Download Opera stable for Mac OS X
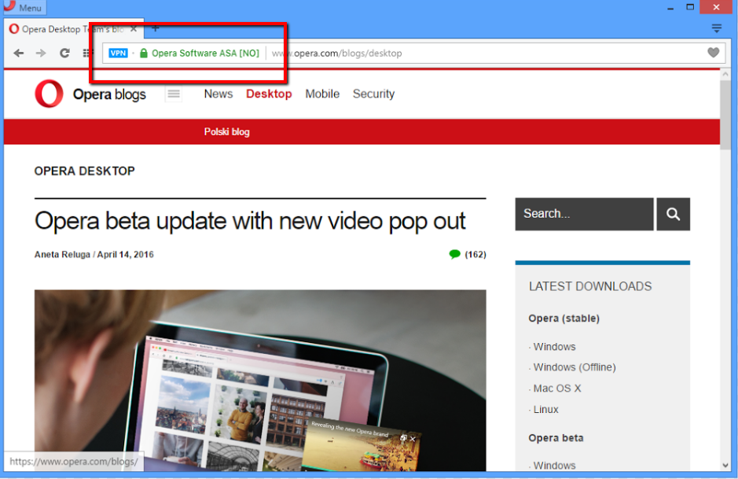Viewport: 738px width, 479px height. pos(557,389)
